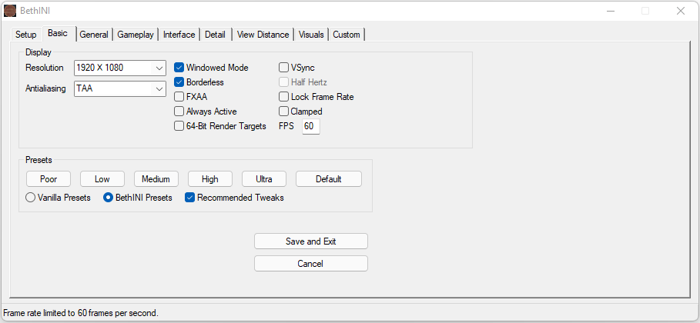
Task: Apply the Ultra preset
Action: click(x=264, y=179)
